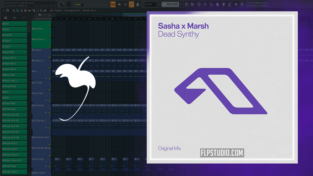
Task: Click the zoom magnifier tool
Action: (41, 11)
